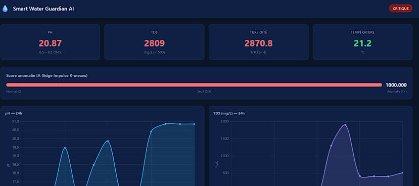Click the TDS chart data point near 1300
This screenshot has height=186, width=419.
coord(331,146)
